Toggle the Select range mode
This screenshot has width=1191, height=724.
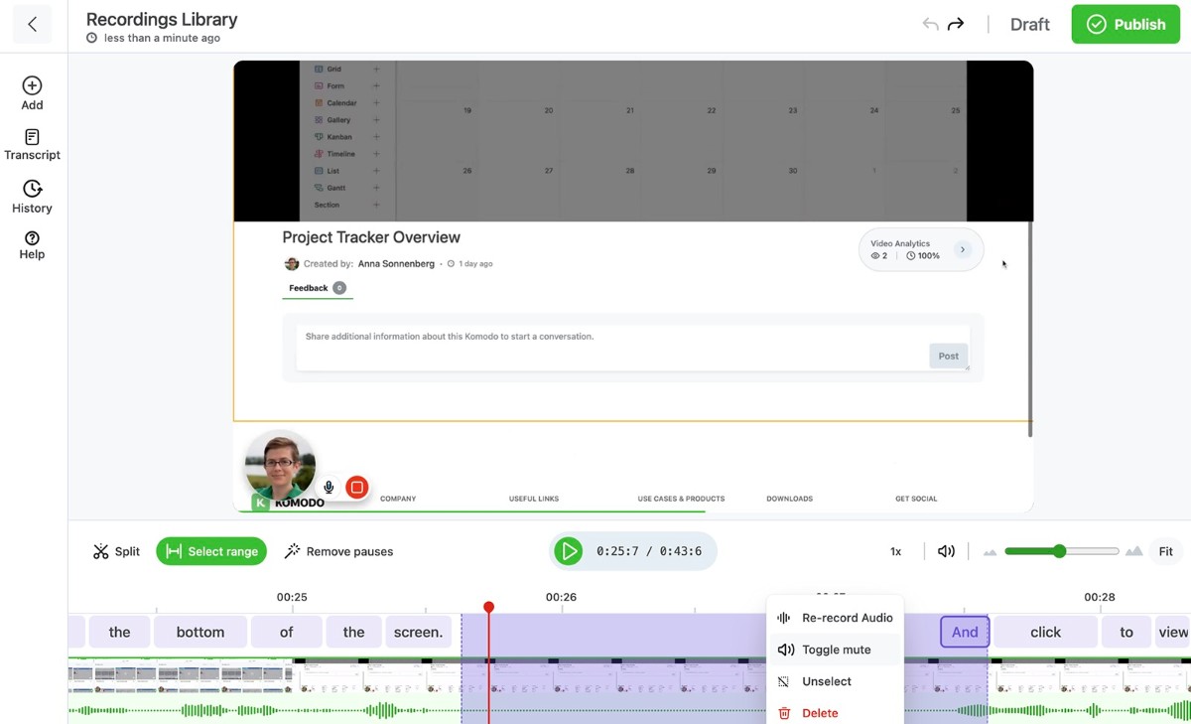pos(211,551)
